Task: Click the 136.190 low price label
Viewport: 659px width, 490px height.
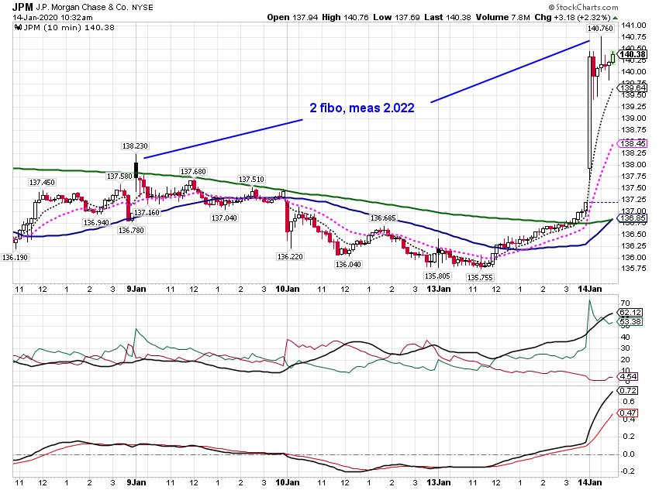Action: (x=15, y=257)
